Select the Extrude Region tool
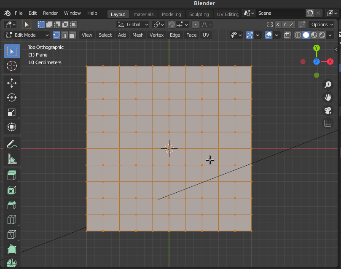 pos(12,175)
